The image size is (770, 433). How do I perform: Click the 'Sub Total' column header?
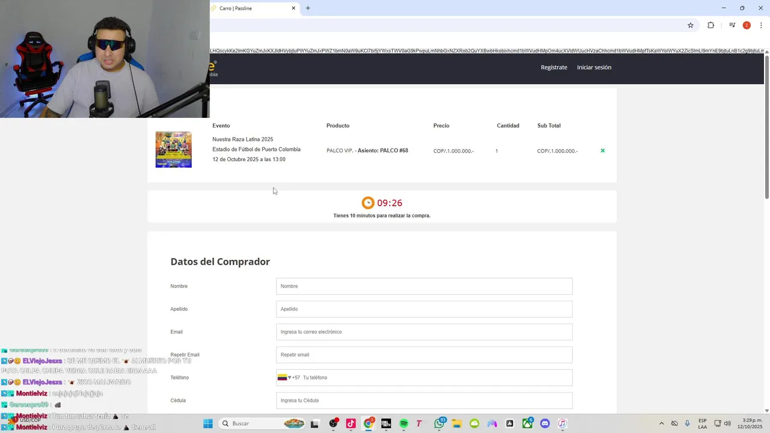[549, 126]
